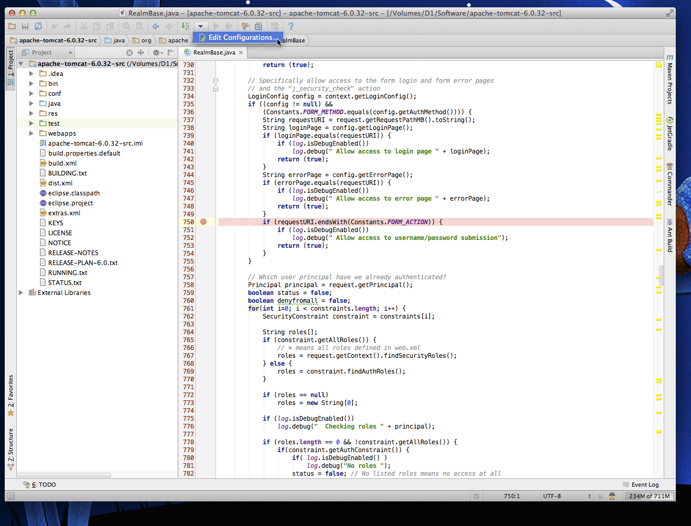Click the Open folder toolbar icon
This screenshot has width=691, height=526.
point(12,26)
